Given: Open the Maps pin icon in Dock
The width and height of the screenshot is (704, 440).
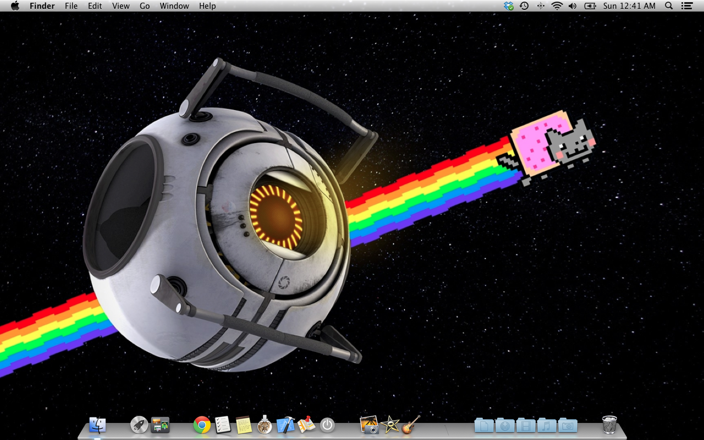Looking at the screenshot, I should pos(306,425).
